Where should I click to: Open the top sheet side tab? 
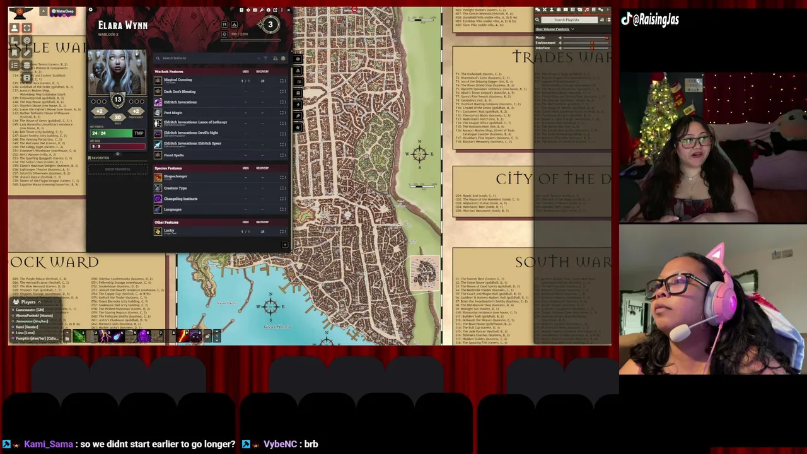pyautogui.click(x=298, y=59)
